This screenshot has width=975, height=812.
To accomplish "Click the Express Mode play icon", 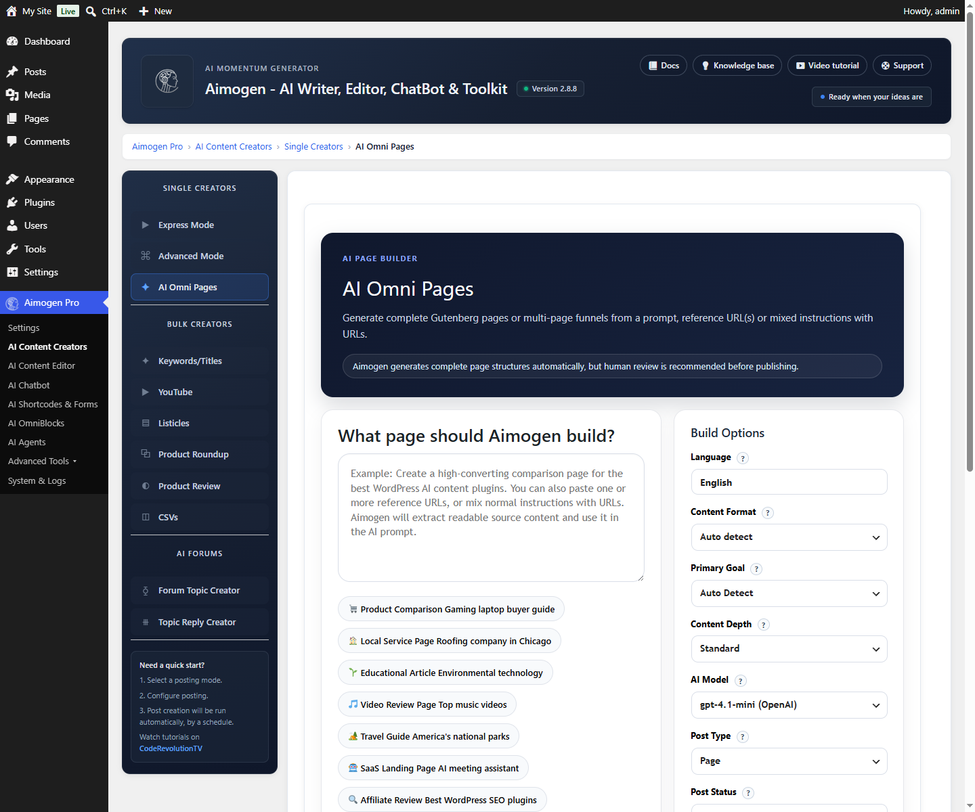I will click(145, 225).
